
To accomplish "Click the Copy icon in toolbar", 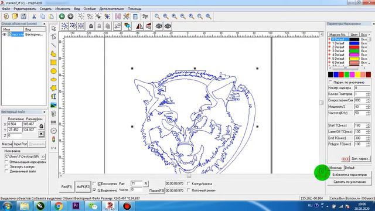I will pyautogui.click(x=43, y=16).
